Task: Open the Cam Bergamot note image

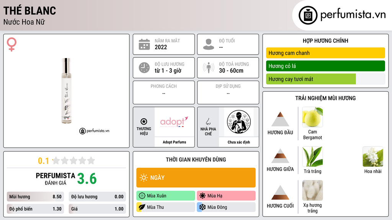Action: coord(312,117)
